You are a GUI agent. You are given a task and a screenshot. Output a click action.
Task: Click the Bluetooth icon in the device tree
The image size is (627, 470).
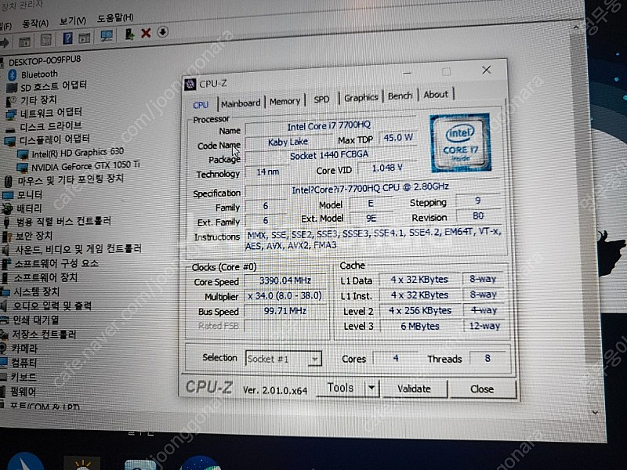(13, 74)
